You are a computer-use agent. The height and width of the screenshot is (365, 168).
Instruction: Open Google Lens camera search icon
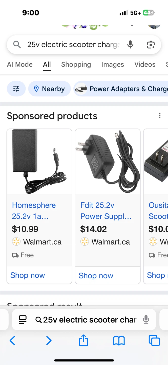[151, 45]
